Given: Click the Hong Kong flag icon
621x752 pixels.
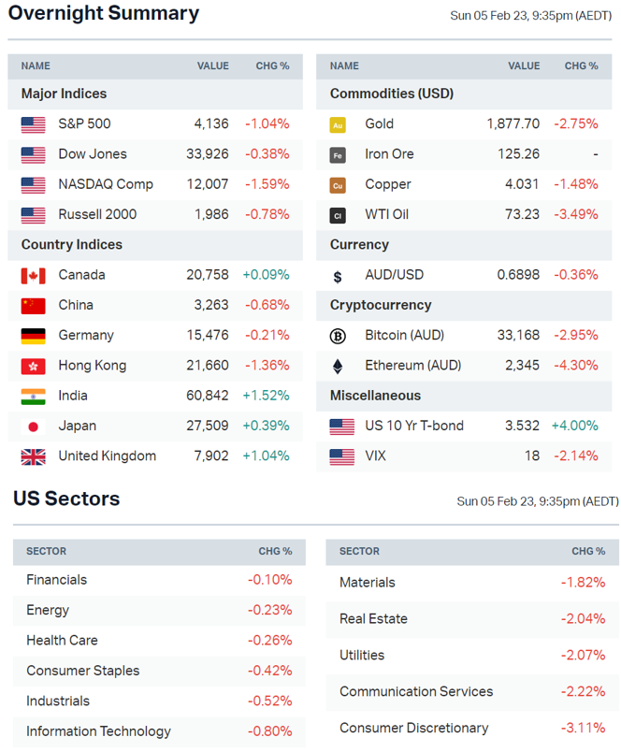Looking at the screenshot, I should (33, 366).
